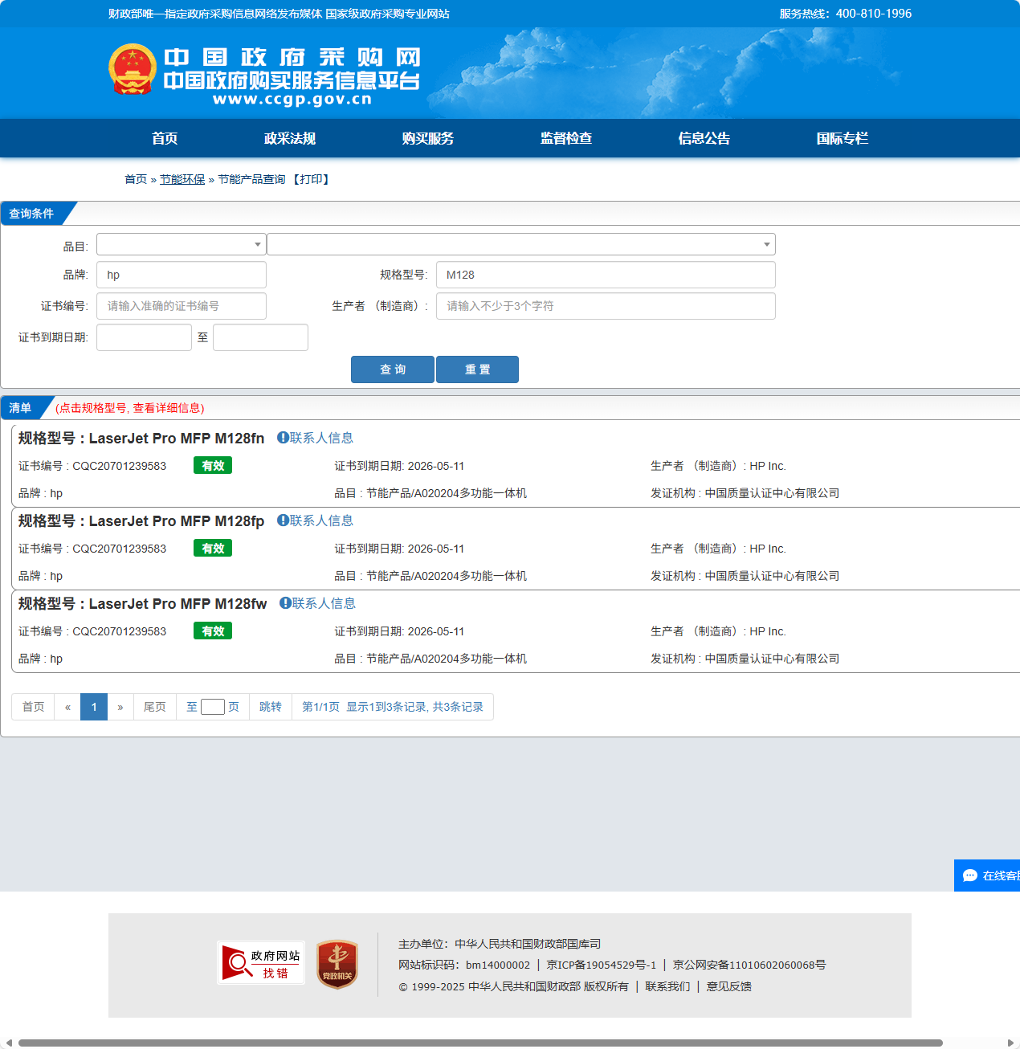Open 联系人信息 for LaserJet Pro MFP M128fp
Viewport: 1020px width, 1049px height.
point(321,520)
